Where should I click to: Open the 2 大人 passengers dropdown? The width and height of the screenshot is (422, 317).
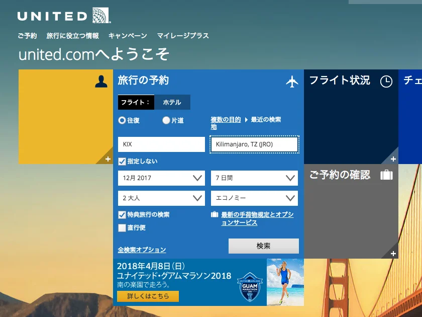(161, 198)
